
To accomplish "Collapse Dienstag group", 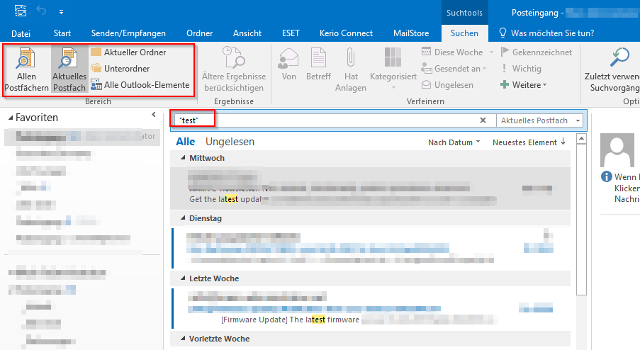I will (183, 218).
